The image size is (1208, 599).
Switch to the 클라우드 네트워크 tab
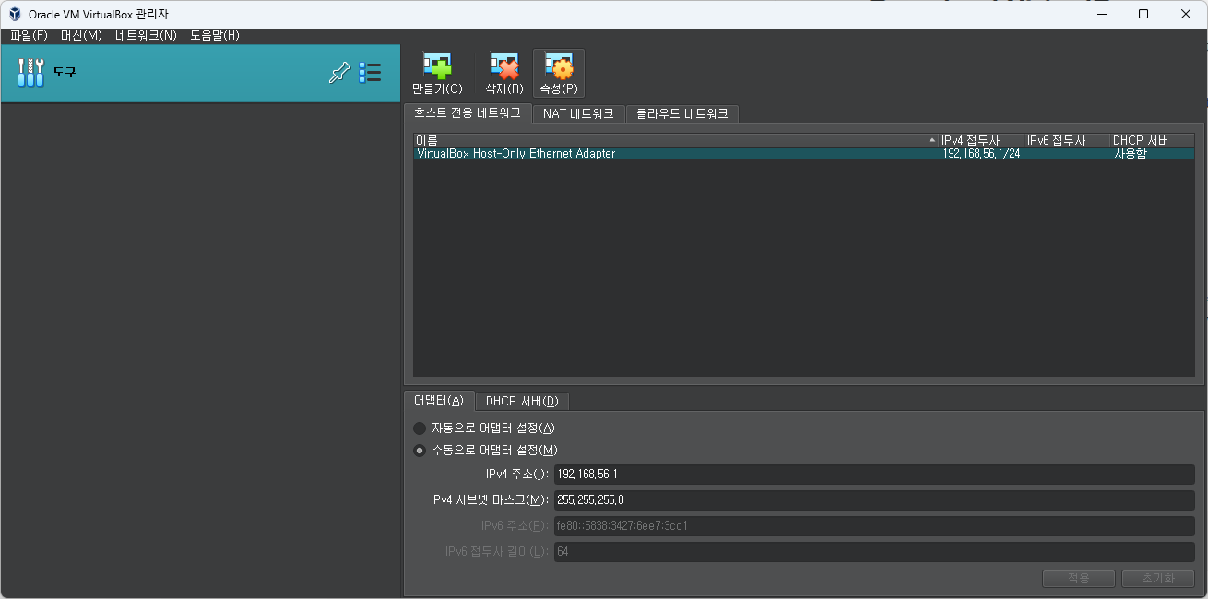click(x=681, y=114)
